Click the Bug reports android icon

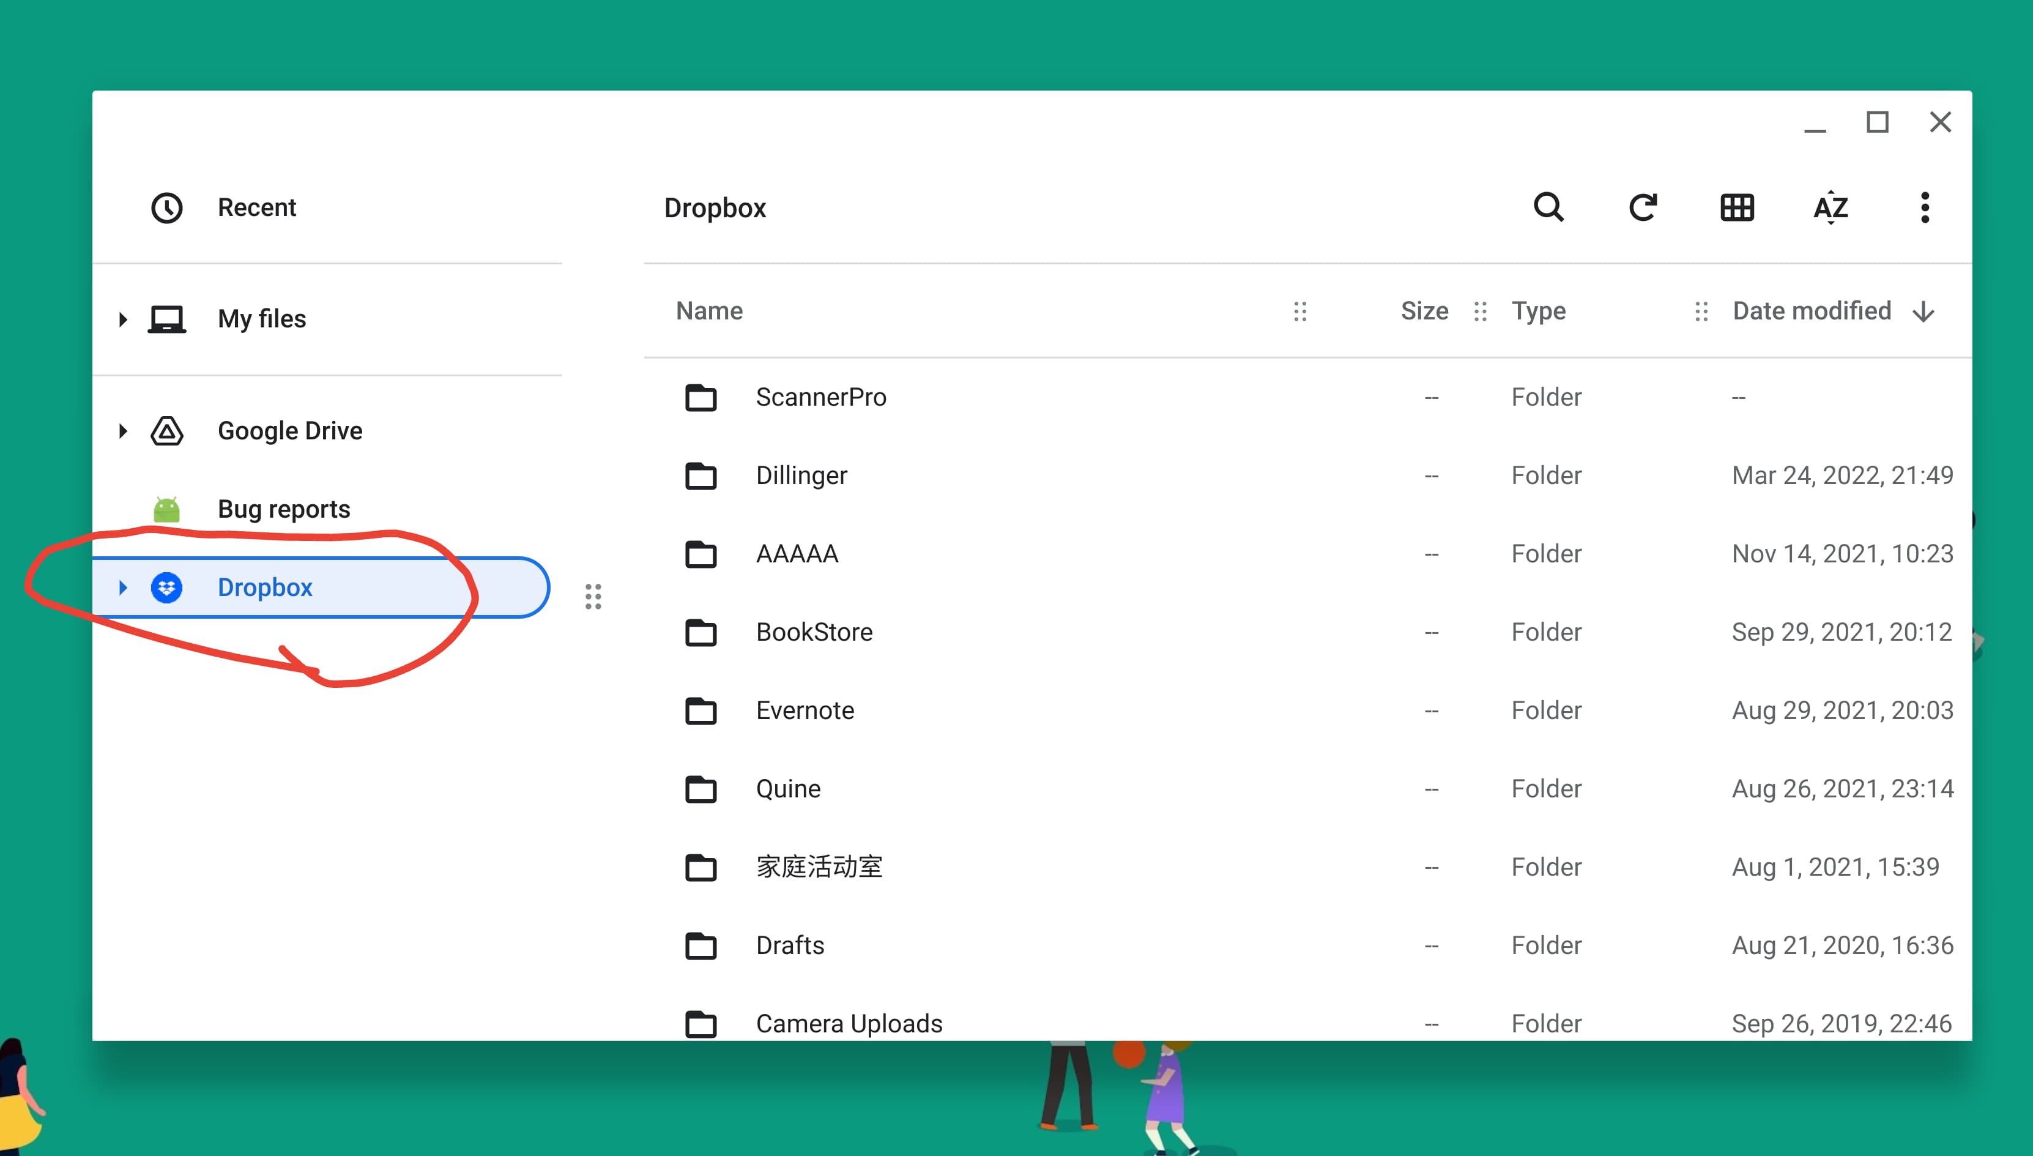[166, 509]
